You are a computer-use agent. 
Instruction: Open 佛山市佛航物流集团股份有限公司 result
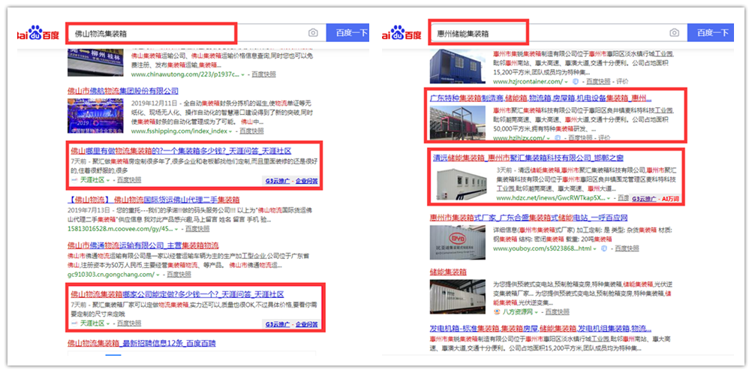point(123,91)
